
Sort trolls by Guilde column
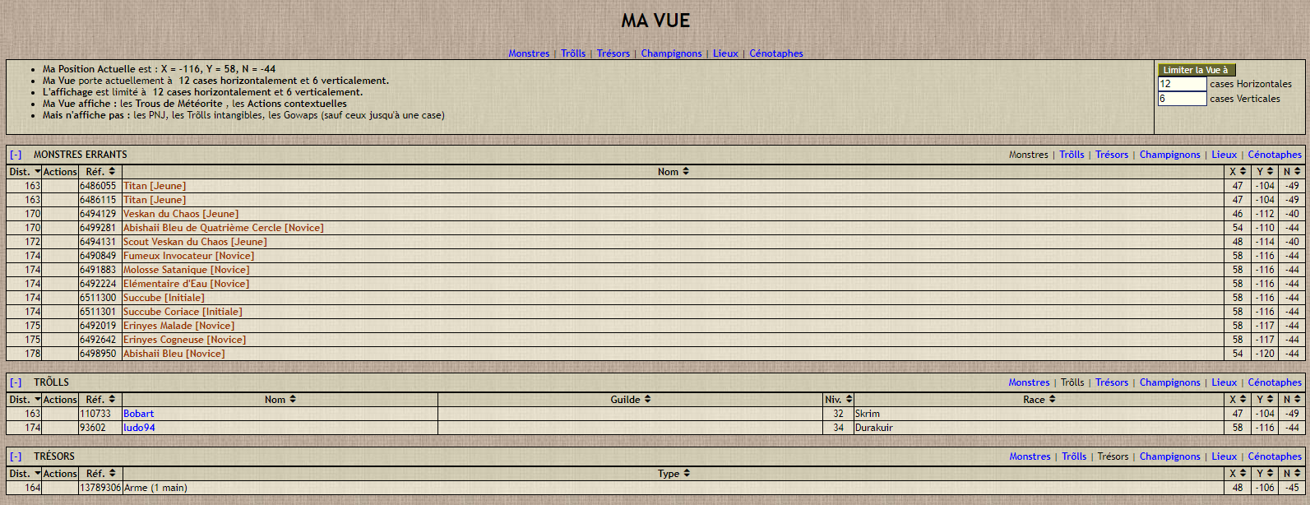pyautogui.click(x=647, y=400)
